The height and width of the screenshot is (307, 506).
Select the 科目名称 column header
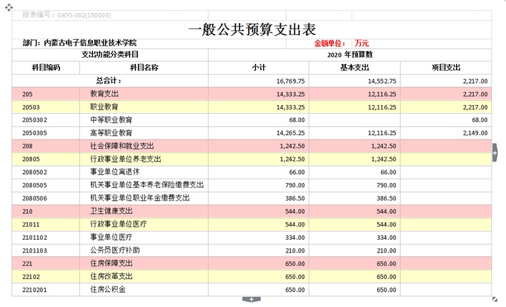pos(144,67)
